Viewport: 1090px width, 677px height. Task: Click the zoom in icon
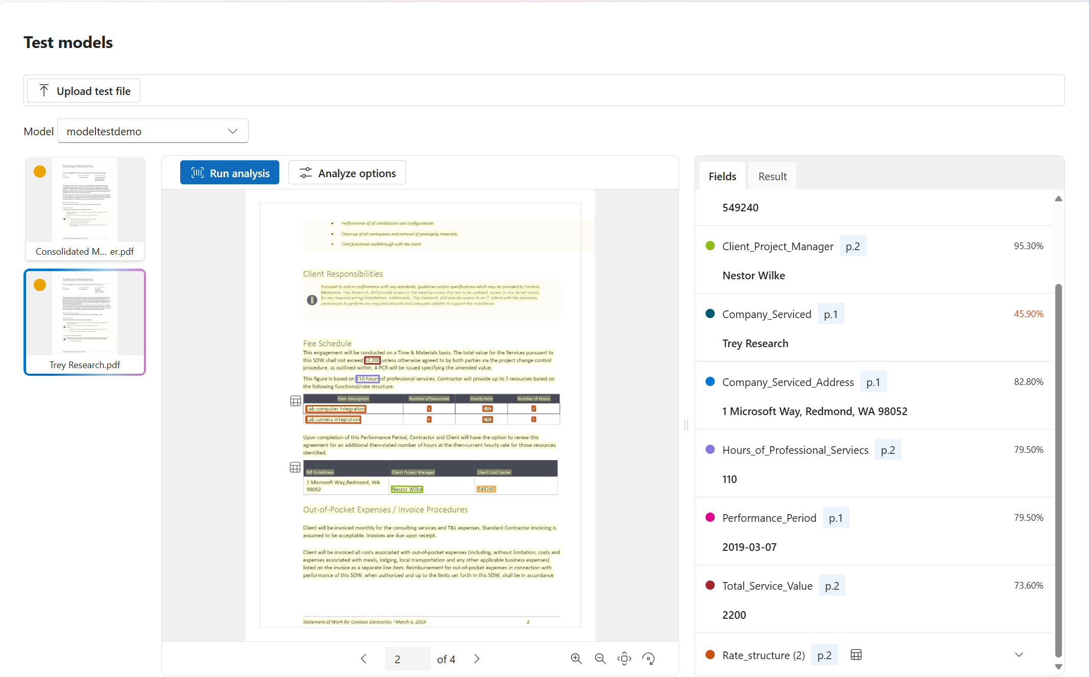575,658
